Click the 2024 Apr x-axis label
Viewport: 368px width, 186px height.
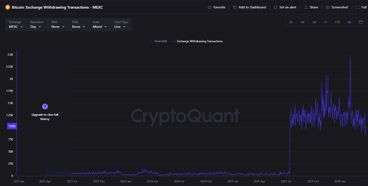[x=152, y=181]
